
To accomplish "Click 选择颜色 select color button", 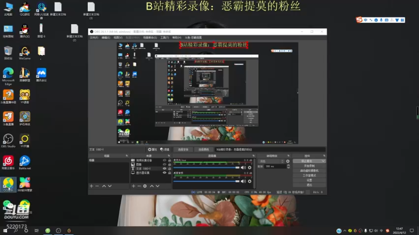I will point(204,149).
